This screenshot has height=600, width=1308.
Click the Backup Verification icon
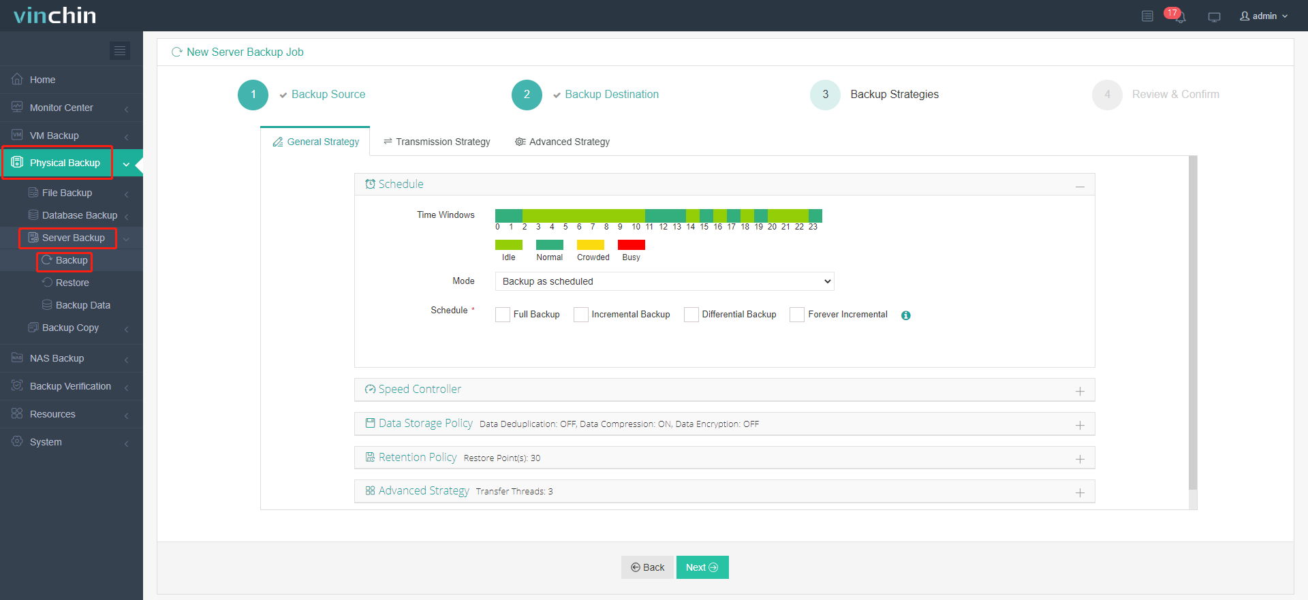click(x=17, y=385)
